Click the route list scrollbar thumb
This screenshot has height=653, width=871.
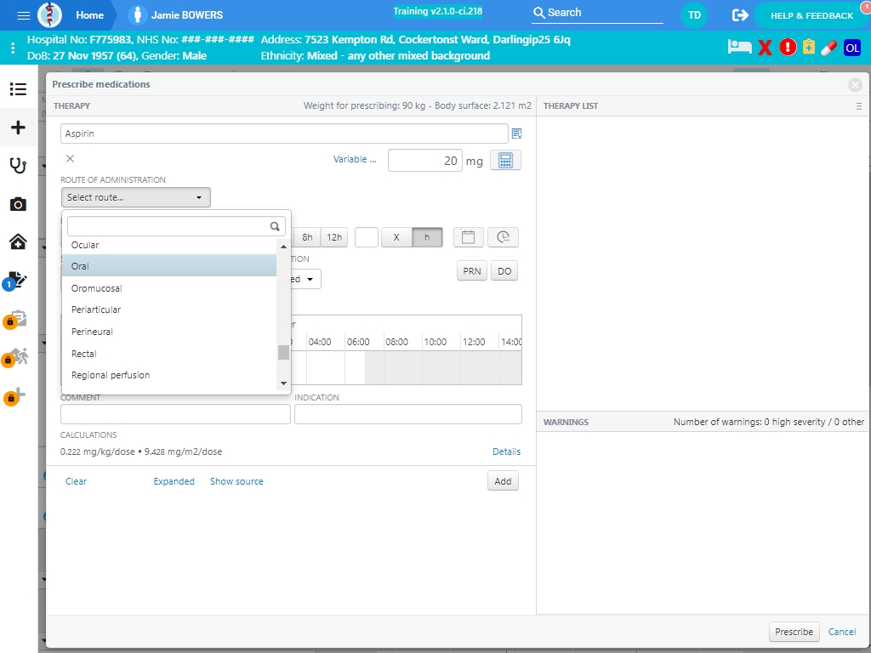(283, 352)
